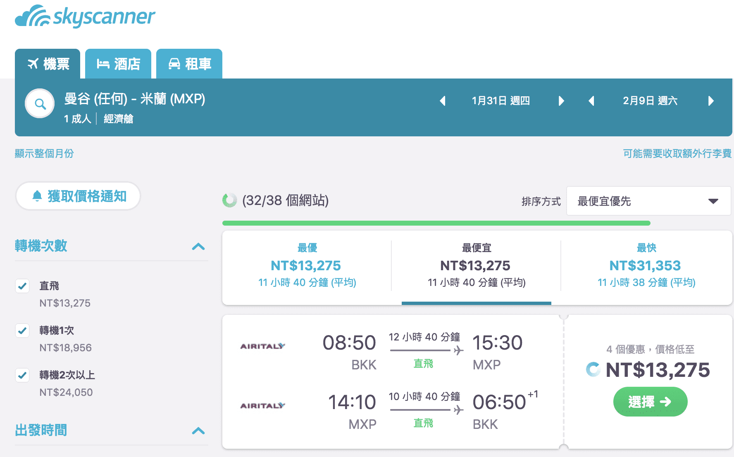
Task: Switch to the 最優 results tab
Action: (x=306, y=264)
